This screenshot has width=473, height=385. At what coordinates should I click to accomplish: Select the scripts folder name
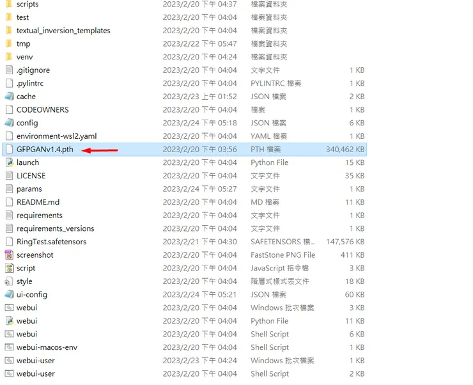click(x=27, y=4)
